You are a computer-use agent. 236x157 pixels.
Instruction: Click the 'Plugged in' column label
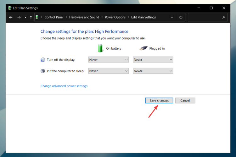coord(157,48)
